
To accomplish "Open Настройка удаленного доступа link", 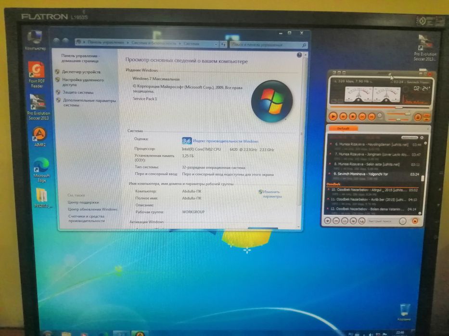I will click(83, 82).
